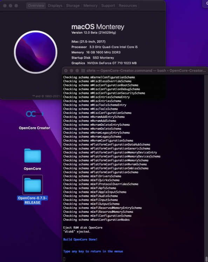Close the Terminal window
The height and width of the screenshot is (262, 208).
tap(66, 71)
